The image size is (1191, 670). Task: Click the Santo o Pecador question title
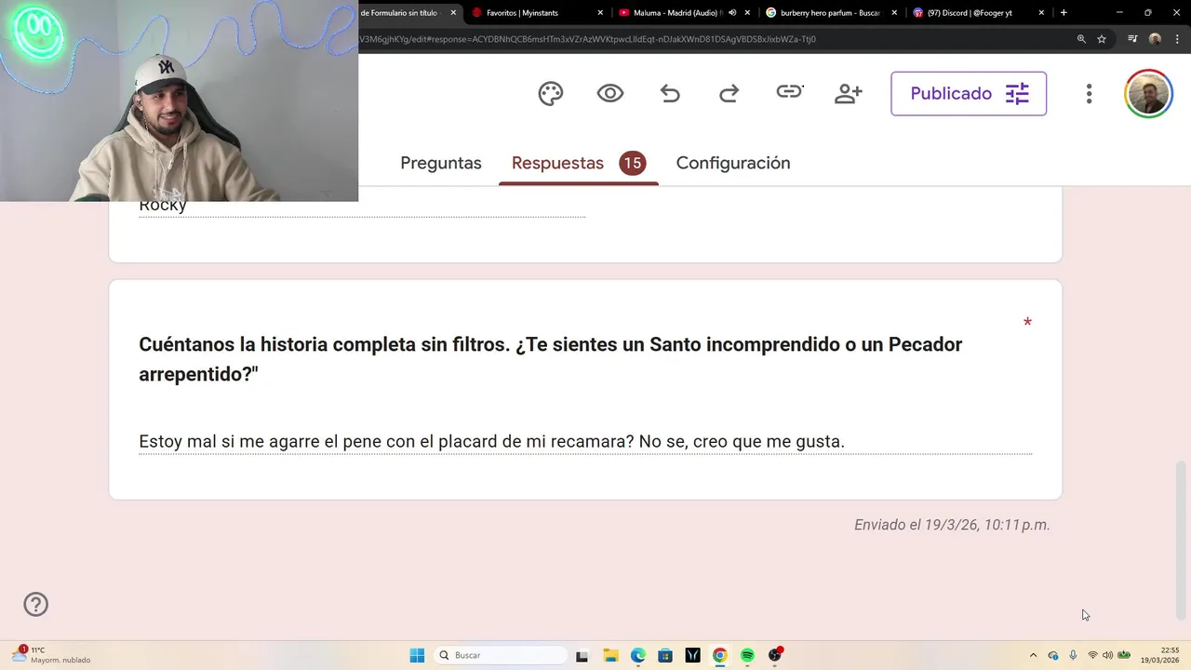tap(550, 359)
